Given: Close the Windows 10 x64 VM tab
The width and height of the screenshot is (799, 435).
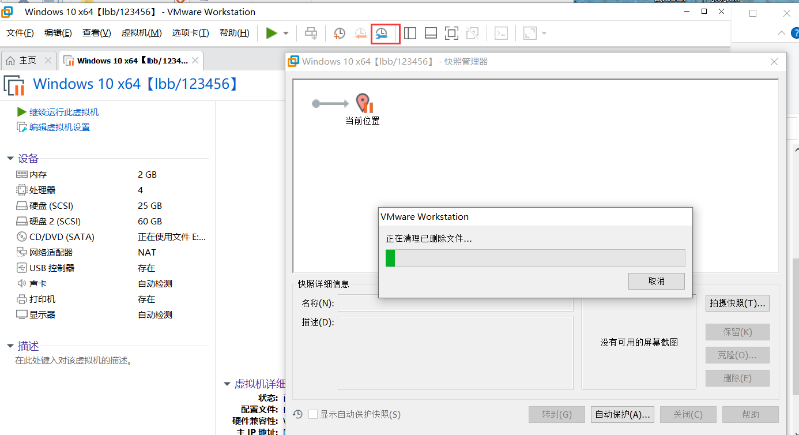Looking at the screenshot, I should (195, 61).
